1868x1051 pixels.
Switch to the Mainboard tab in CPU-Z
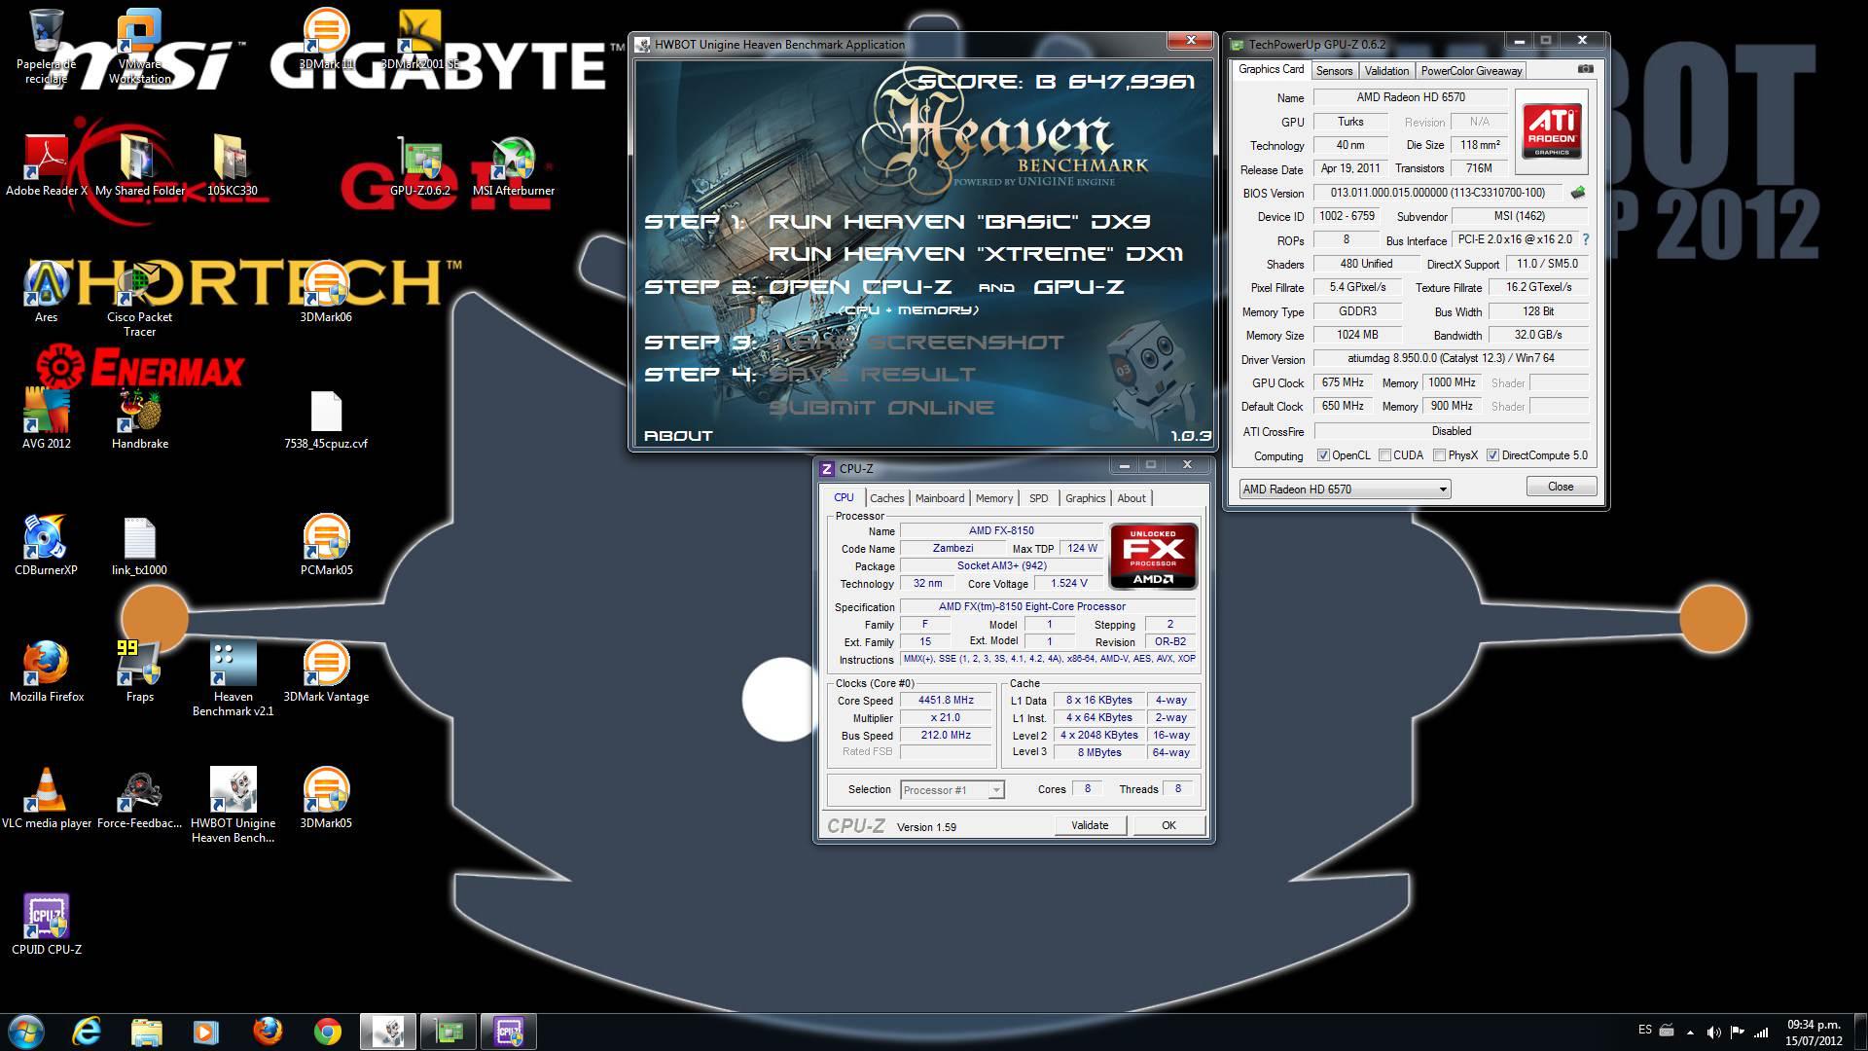pyautogui.click(x=939, y=498)
